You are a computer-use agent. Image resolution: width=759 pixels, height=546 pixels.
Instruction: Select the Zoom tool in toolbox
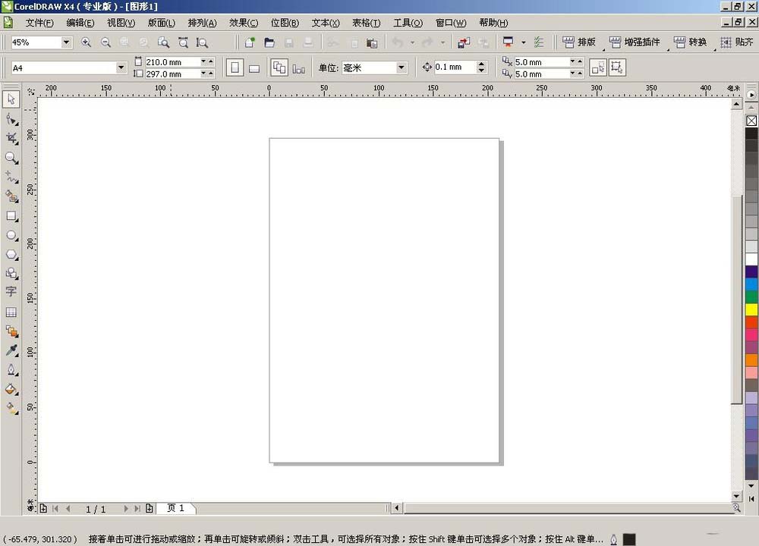coord(11,158)
